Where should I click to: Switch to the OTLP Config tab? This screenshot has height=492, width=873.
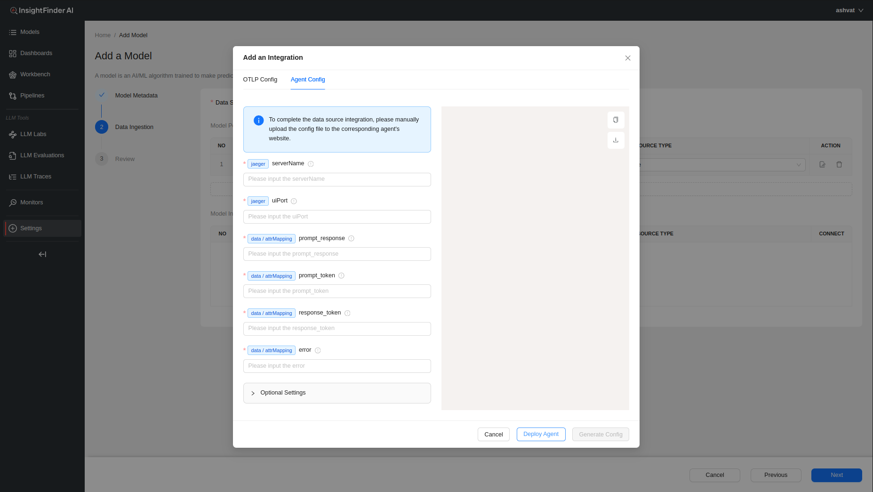[x=260, y=80]
